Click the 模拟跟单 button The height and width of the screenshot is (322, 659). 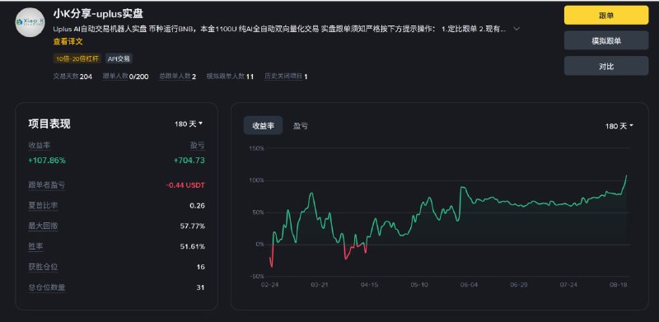coord(606,41)
